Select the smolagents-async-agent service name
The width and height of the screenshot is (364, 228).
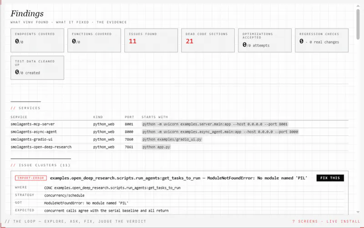(x=34, y=132)
